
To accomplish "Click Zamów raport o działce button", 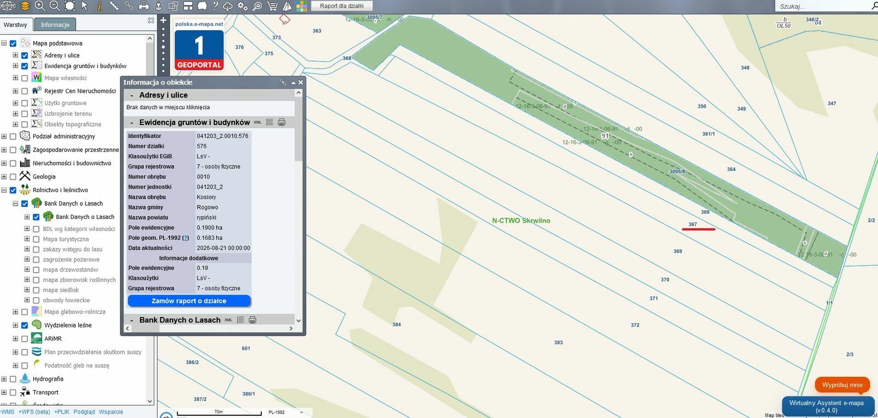I will click(189, 301).
